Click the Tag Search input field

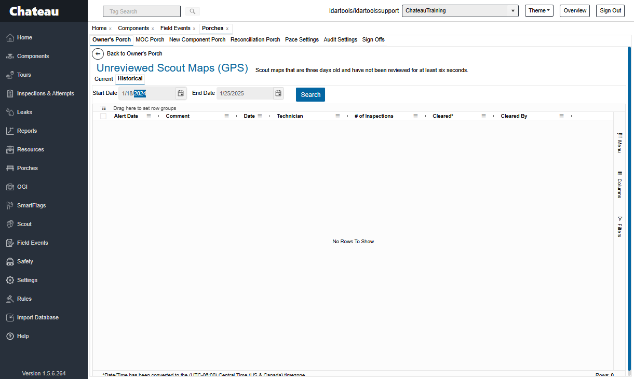[x=142, y=11]
